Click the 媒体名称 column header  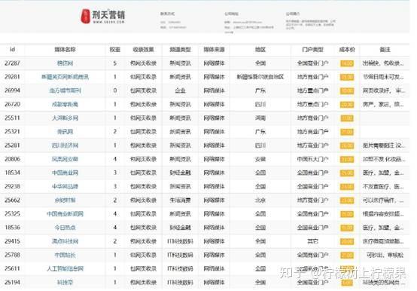[x=65, y=50]
